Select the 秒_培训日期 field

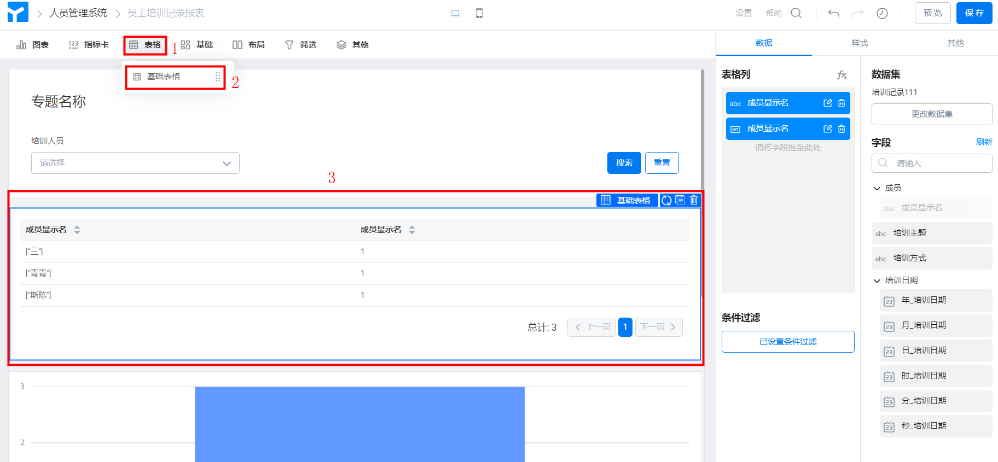[936, 426]
